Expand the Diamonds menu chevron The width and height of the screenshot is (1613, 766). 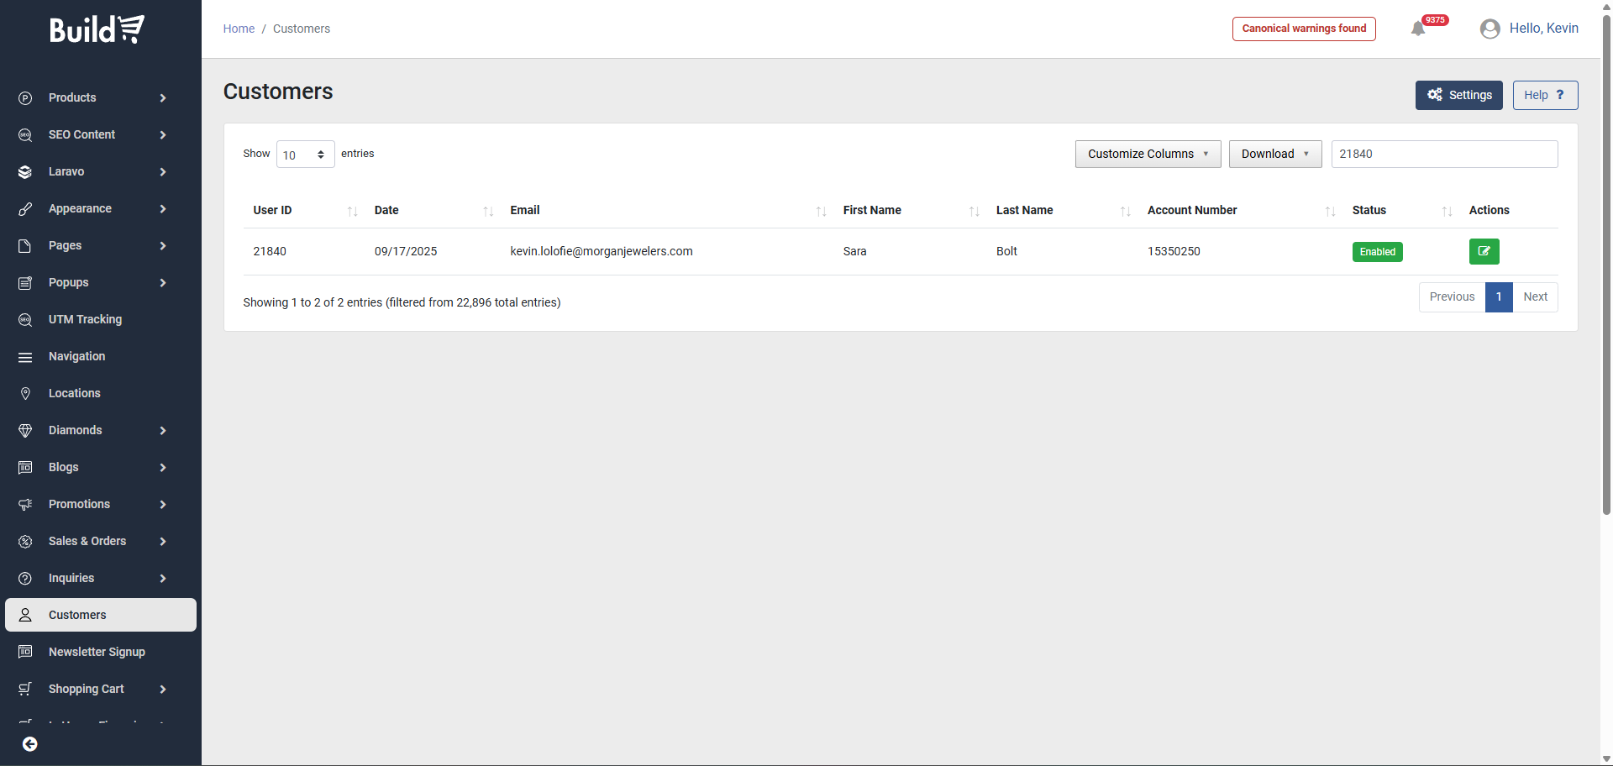pyautogui.click(x=163, y=431)
